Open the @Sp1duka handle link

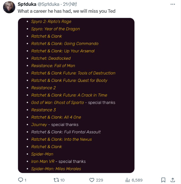pos(49,4)
